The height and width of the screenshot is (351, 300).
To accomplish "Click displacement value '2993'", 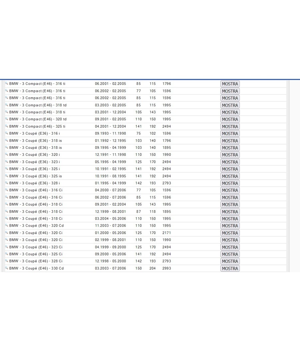I will pos(167,268).
